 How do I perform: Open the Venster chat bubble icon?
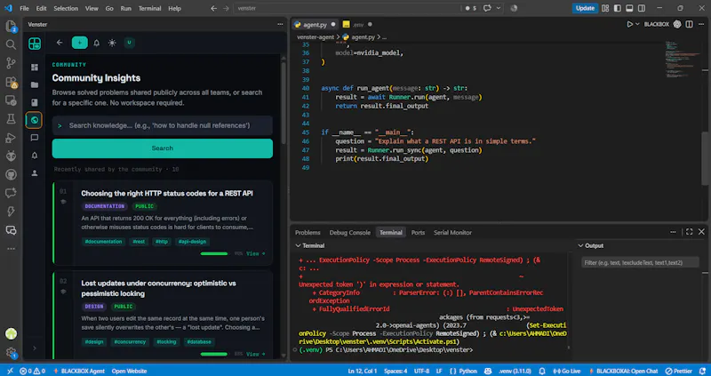[35, 138]
